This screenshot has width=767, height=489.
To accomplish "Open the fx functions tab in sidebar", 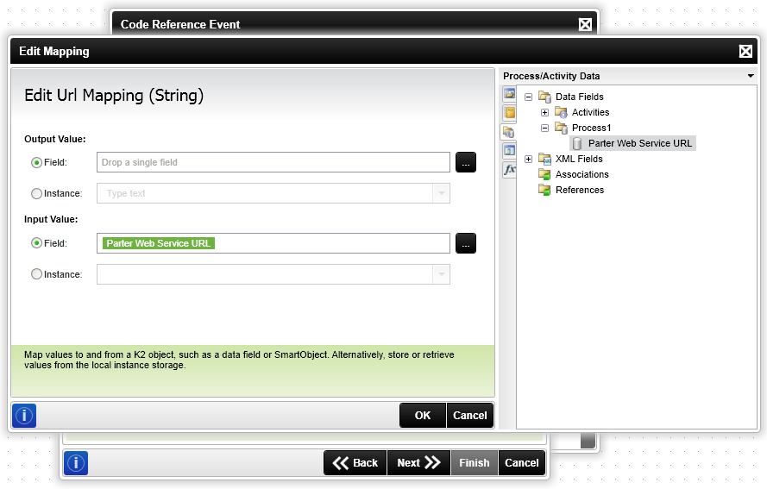I will point(509,170).
